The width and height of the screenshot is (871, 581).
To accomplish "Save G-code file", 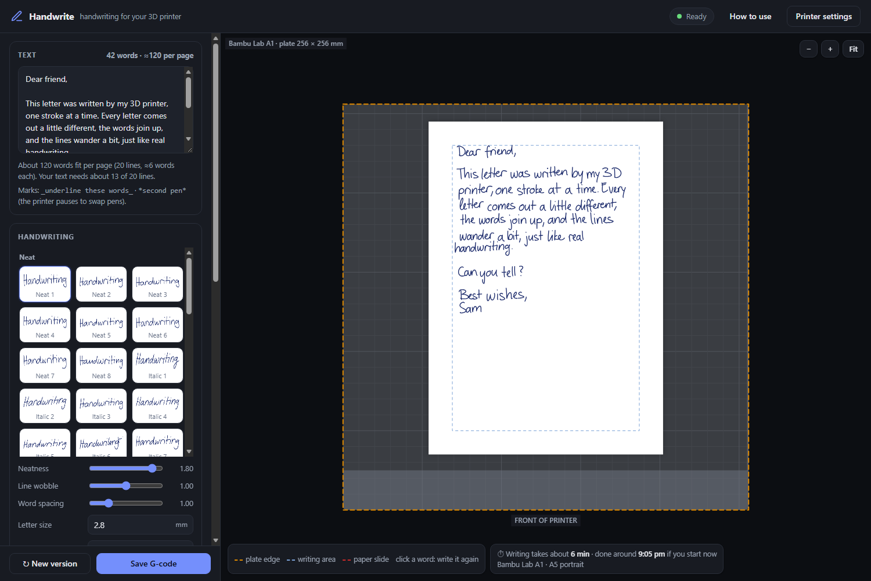I will coord(153,564).
